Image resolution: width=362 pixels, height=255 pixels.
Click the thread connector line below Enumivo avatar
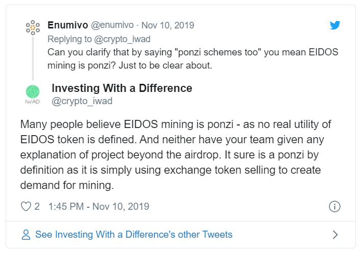click(33, 58)
